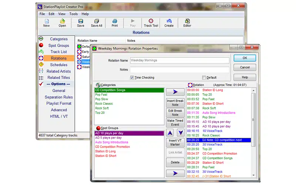The height and width of the screenshot is (185, 296).
Task: Open General options in sidebar
Action: tap(59, 91)
